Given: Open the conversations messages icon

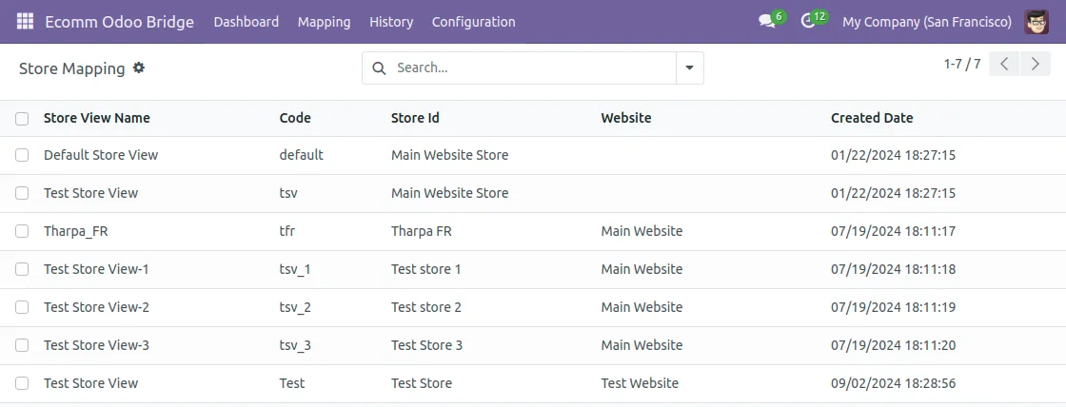Looking at the screenshot, I should 767,22.
